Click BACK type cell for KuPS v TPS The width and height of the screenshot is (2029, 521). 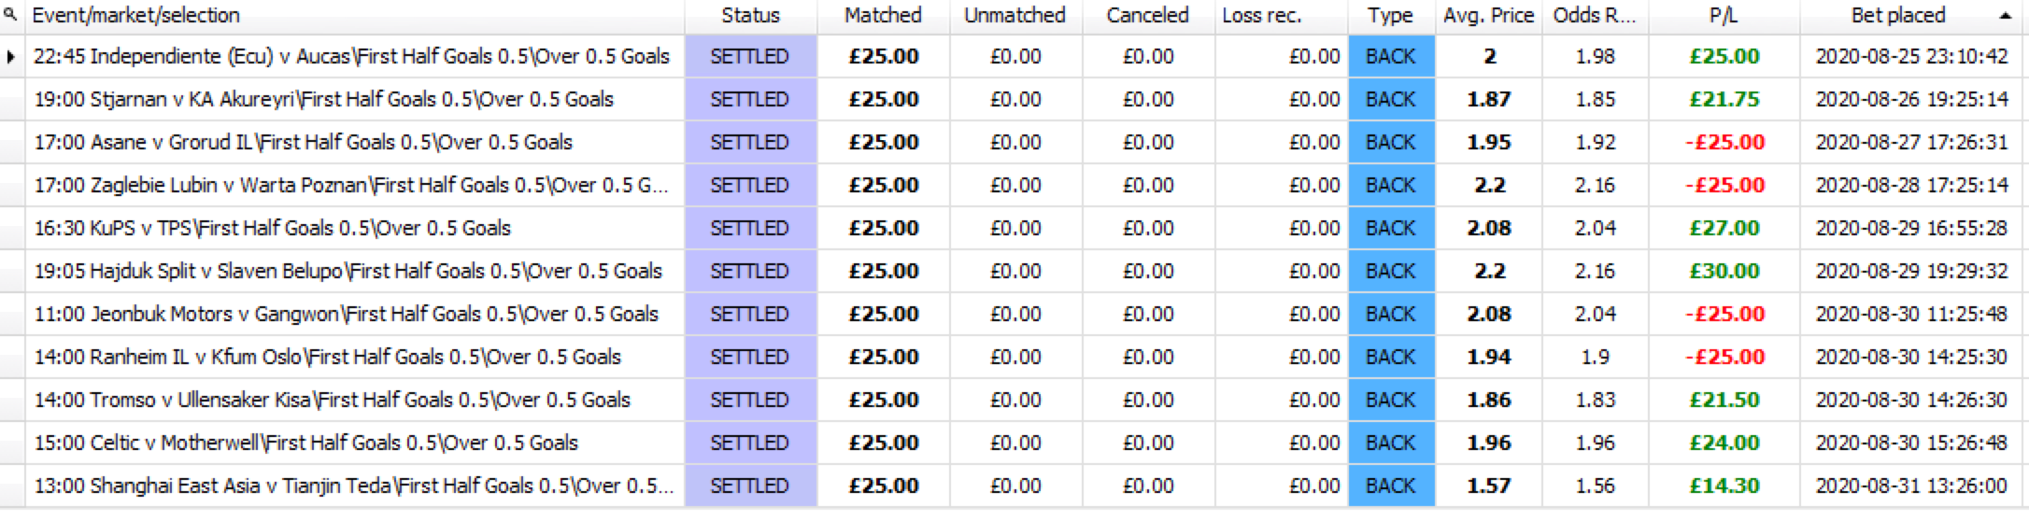coord(1391,228)
